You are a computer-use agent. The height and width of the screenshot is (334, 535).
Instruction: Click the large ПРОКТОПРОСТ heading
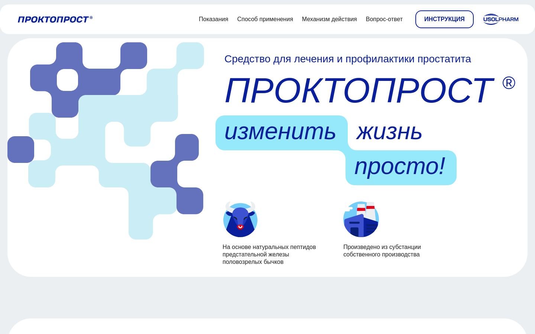pos(359,91)
